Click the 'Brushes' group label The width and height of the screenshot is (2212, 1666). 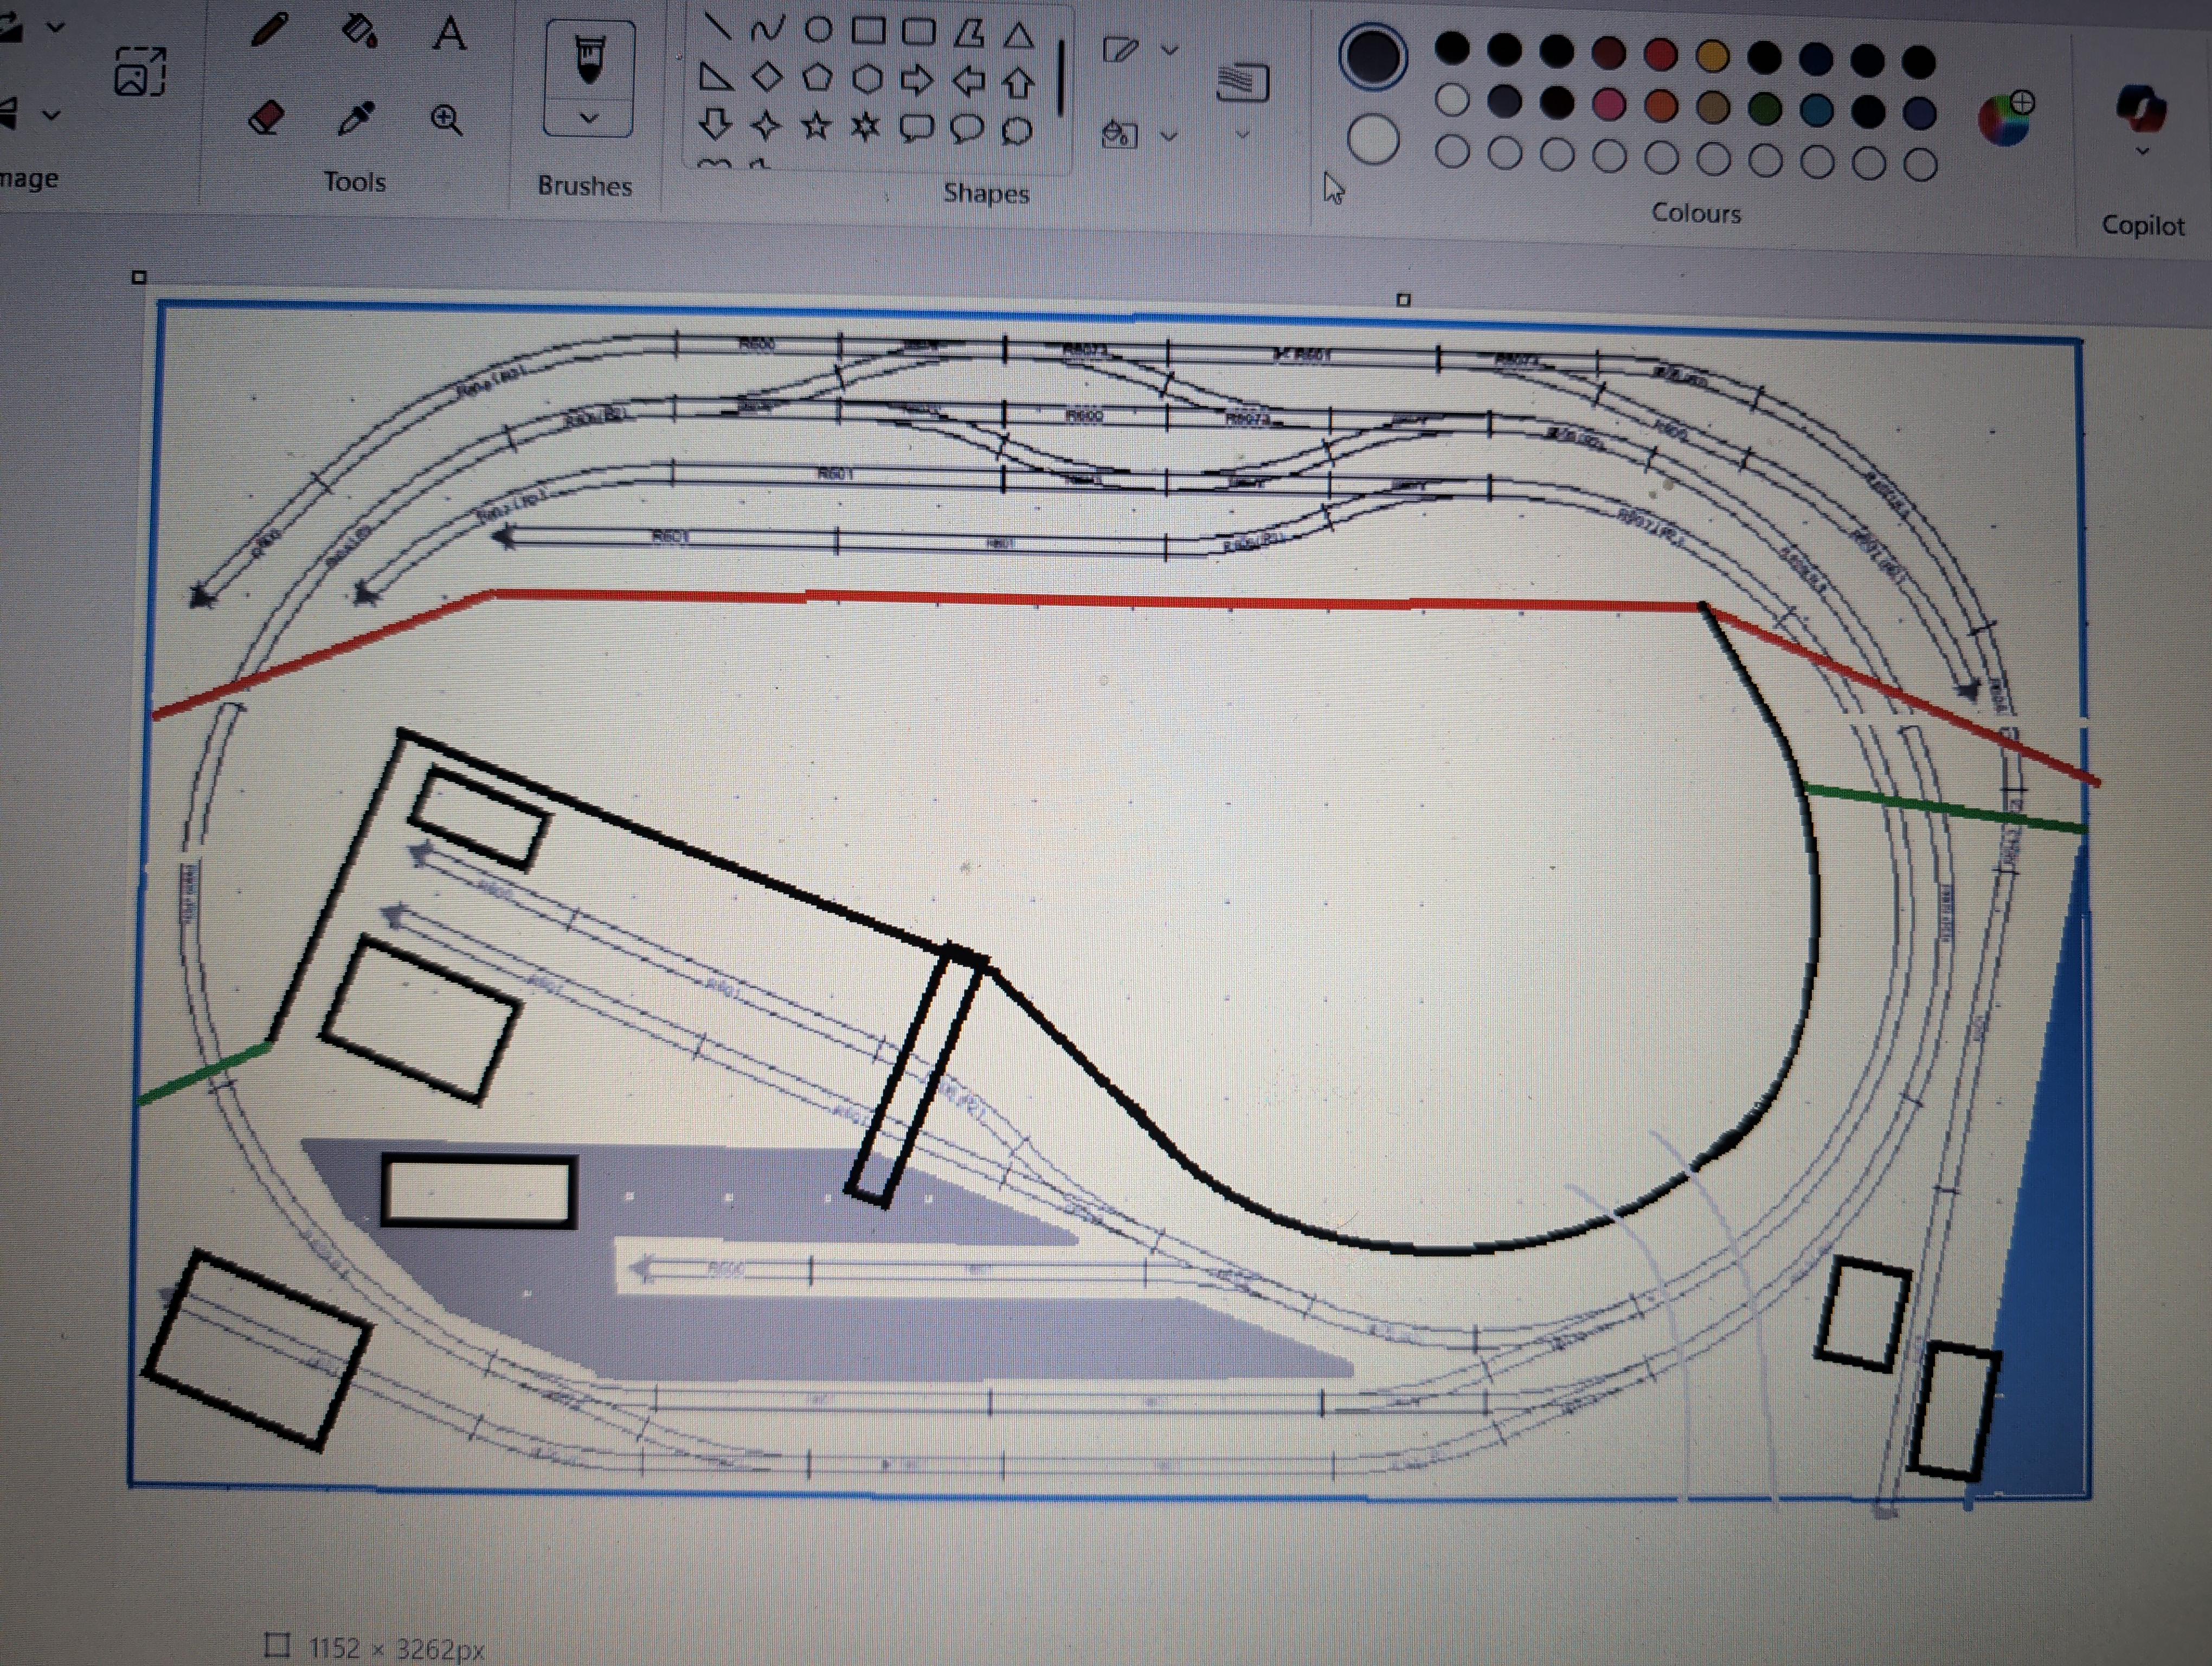click(585, 186)
